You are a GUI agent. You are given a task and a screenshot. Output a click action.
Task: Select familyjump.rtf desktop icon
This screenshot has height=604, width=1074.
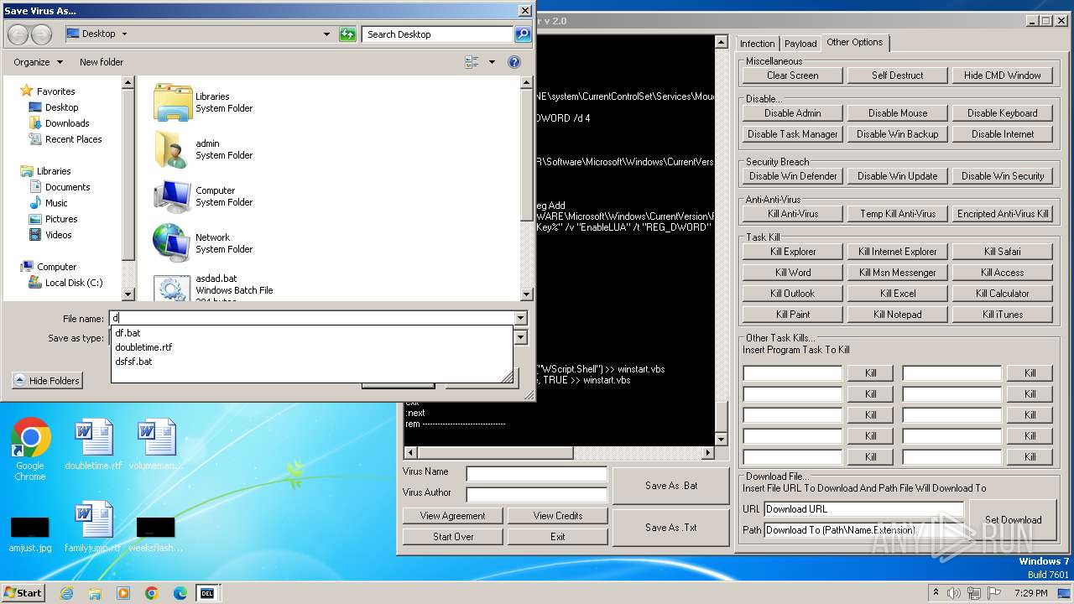[x=93, y=527]
